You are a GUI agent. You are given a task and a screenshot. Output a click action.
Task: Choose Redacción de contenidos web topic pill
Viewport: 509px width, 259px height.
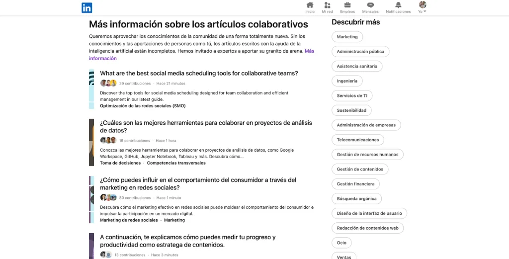(x=367, y=228)
